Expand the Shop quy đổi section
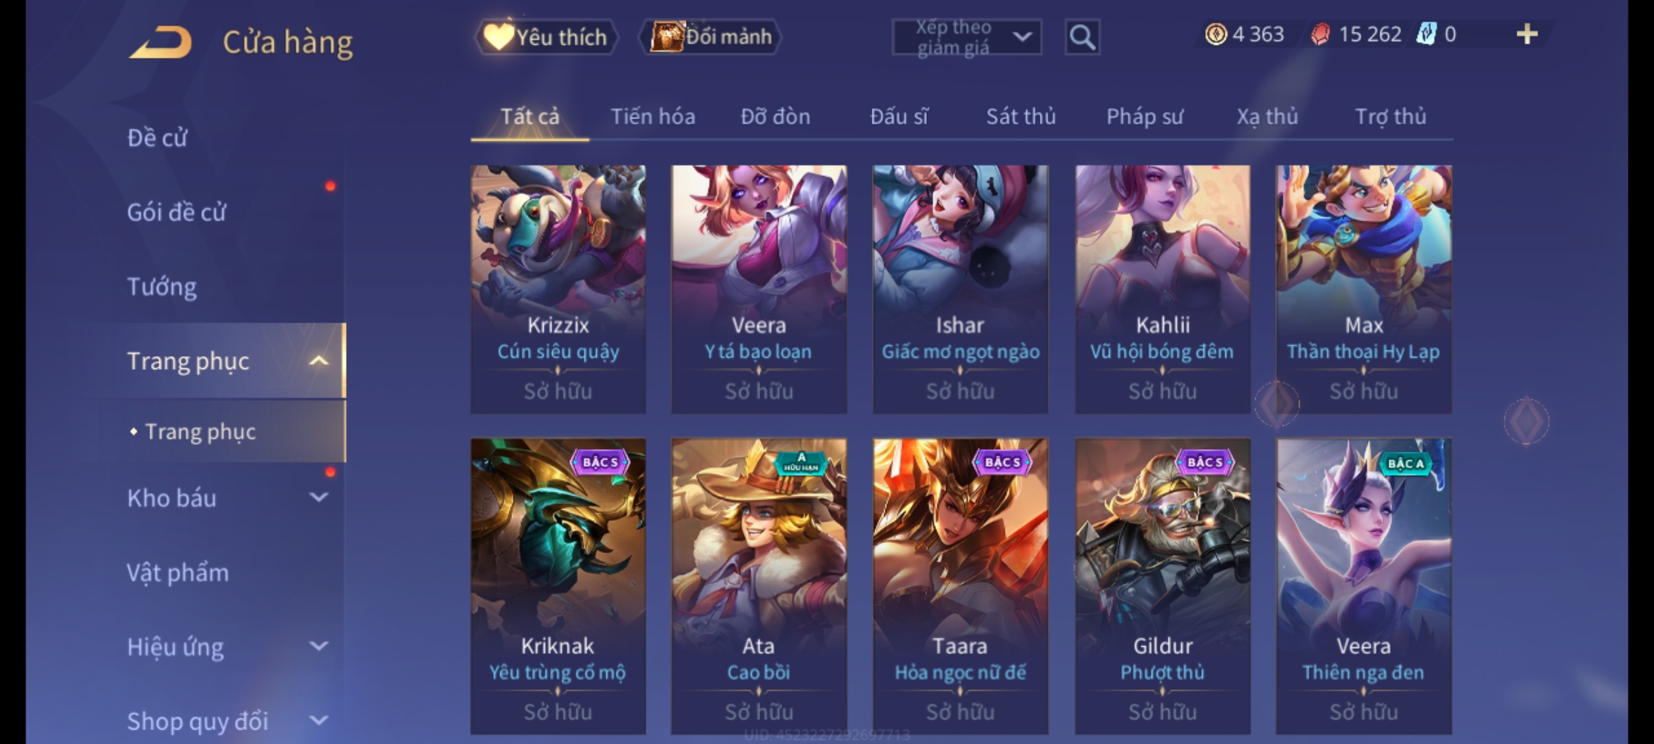Screen dimensions: 1654x744 pyautogui.click(x=318, y=720)
